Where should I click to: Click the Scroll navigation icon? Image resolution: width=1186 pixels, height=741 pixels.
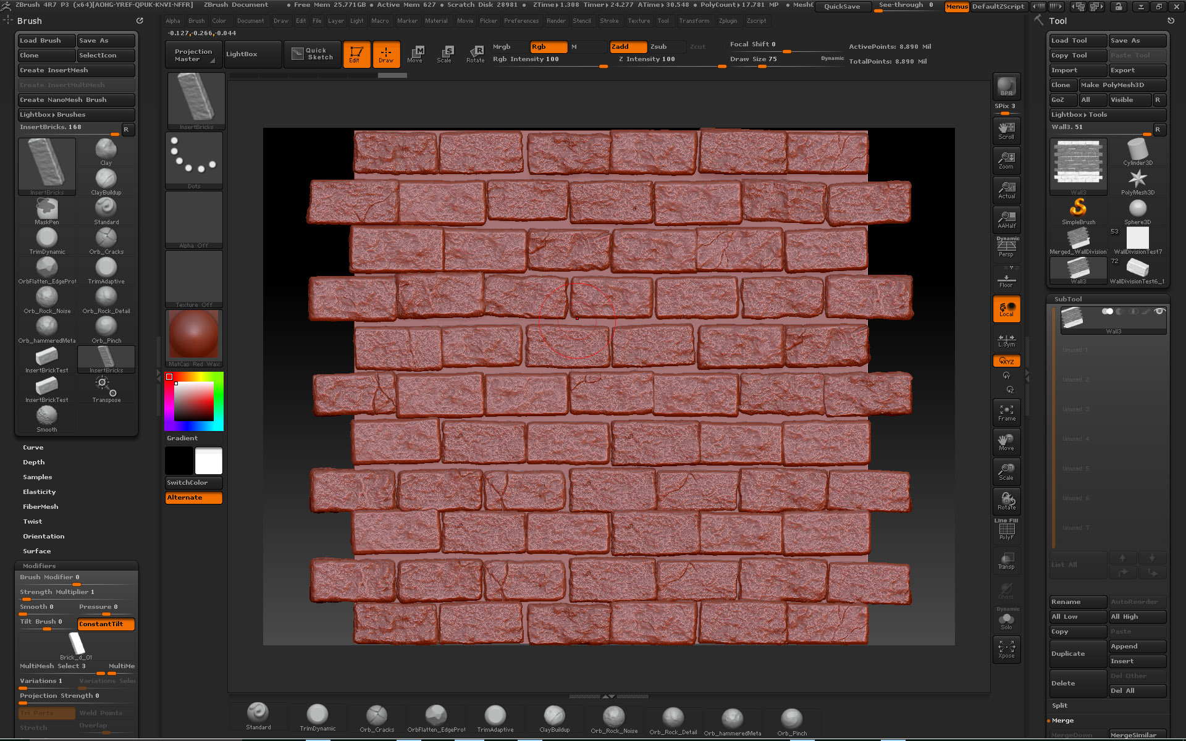(x=1006, y=131)
